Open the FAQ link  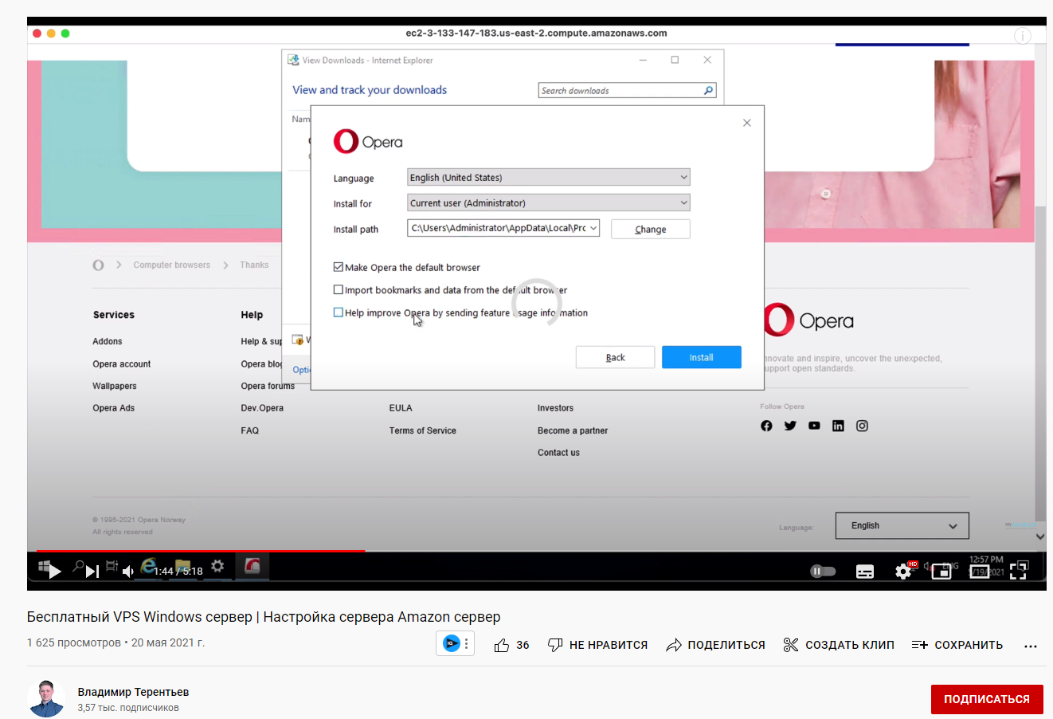click(250, 430)
